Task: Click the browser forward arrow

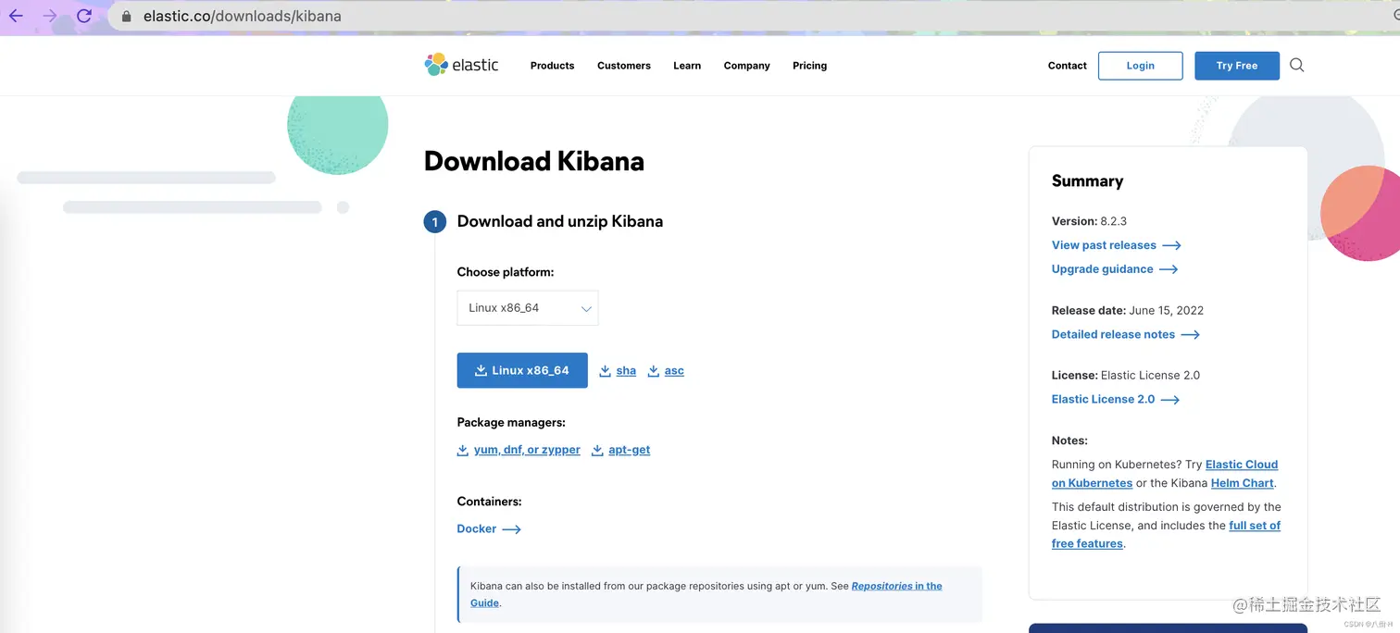Action: coord(50,16)
